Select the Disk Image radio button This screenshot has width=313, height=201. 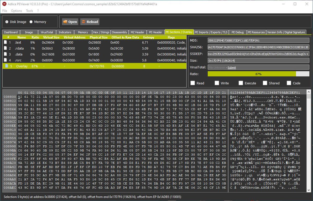tap(7, 22)
